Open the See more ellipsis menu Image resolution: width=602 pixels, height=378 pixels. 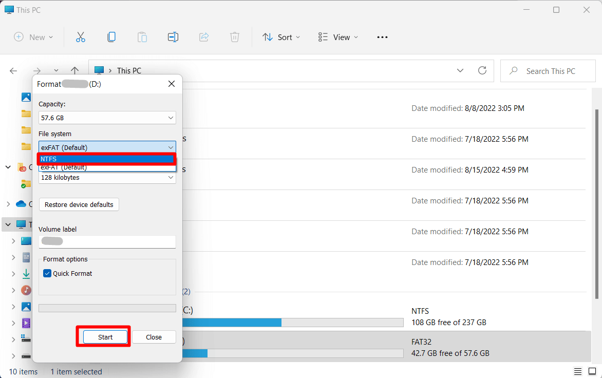(x=382, y=37)
